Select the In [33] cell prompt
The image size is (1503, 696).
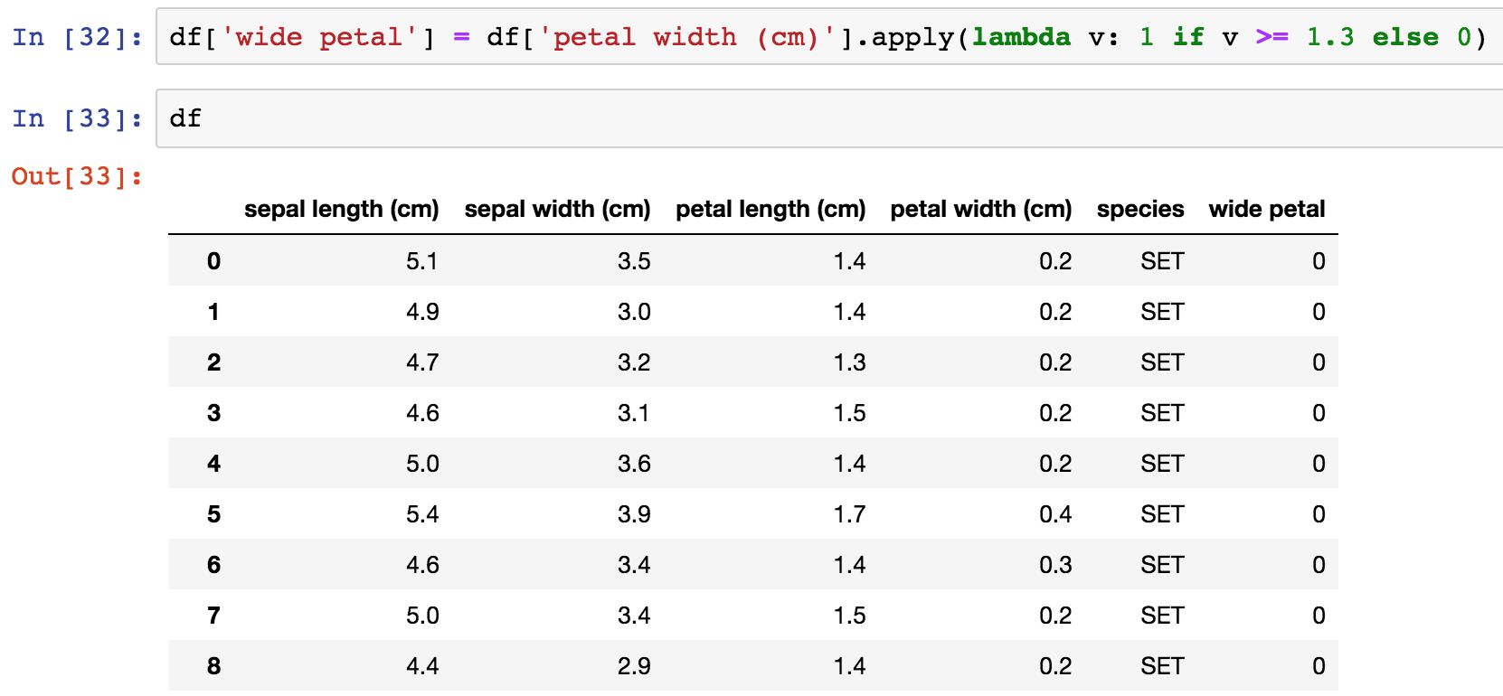tap(78, 118)
